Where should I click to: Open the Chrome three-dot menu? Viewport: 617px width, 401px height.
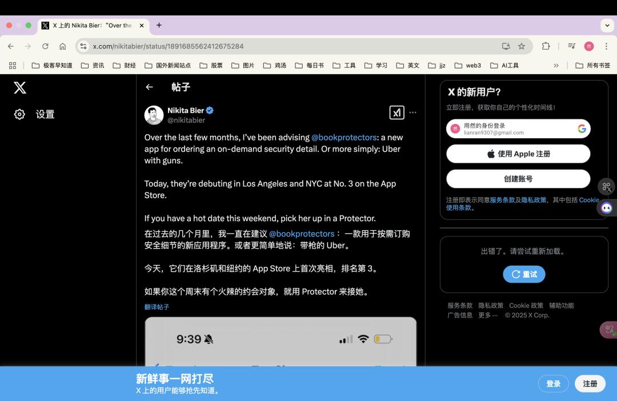606,46
